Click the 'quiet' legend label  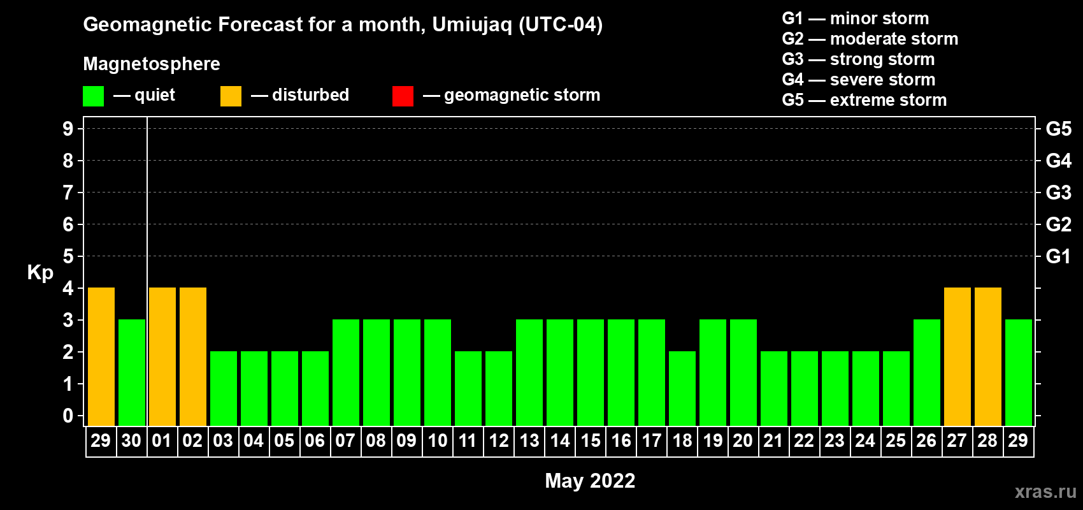[x=155, y=95]
